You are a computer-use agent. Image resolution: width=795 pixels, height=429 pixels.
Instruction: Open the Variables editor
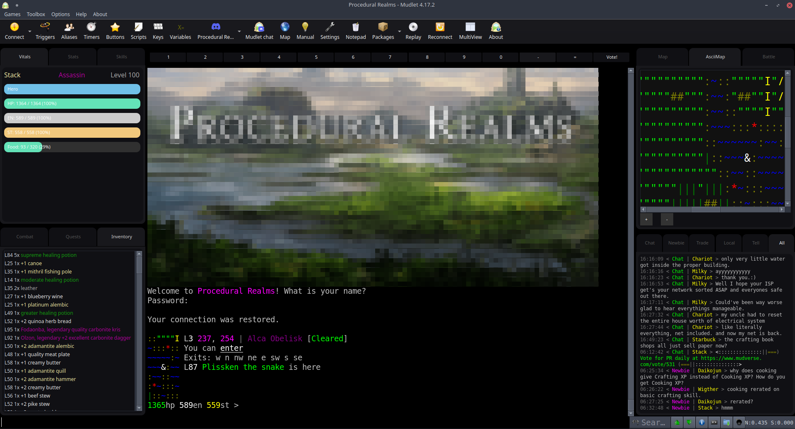coord(181,31)
